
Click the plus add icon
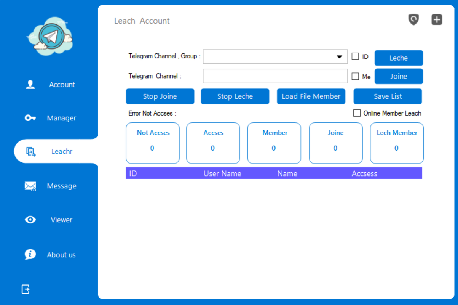437,19
